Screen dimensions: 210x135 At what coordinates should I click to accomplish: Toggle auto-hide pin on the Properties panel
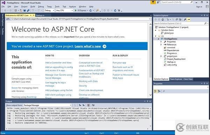point(204,84)
